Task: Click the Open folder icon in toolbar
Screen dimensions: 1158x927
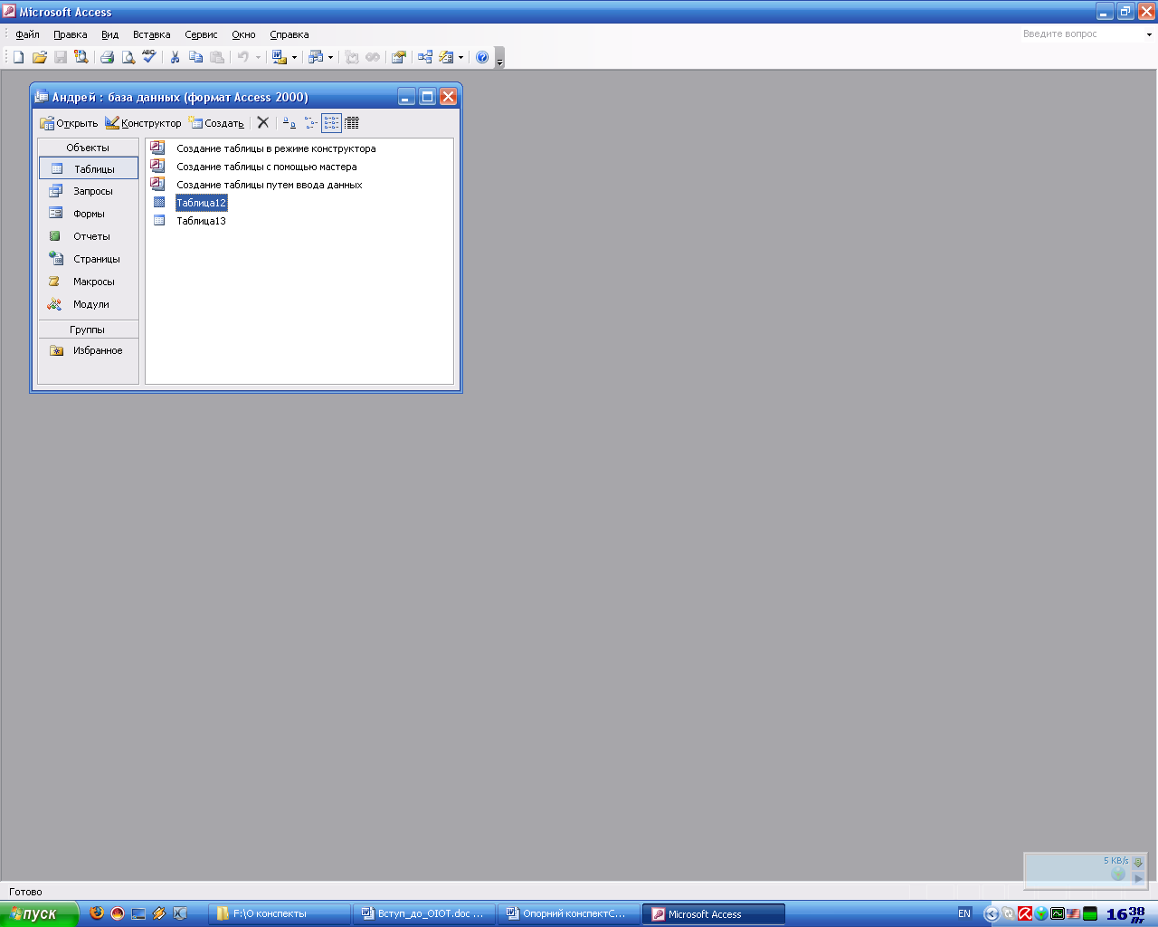Action: coord(39,57)
